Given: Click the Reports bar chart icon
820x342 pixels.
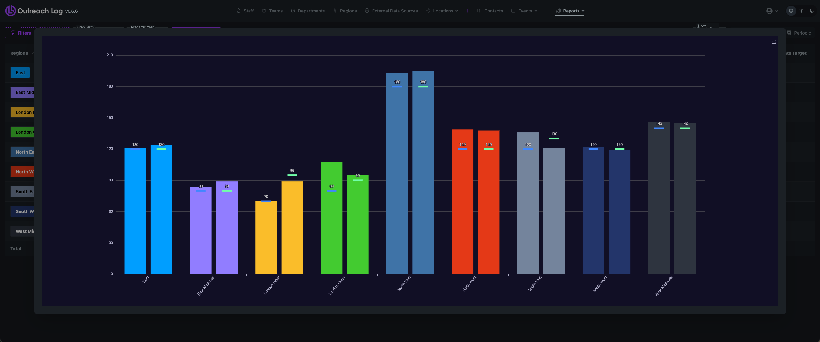Looking at the screenshot, I should (558, 11).
